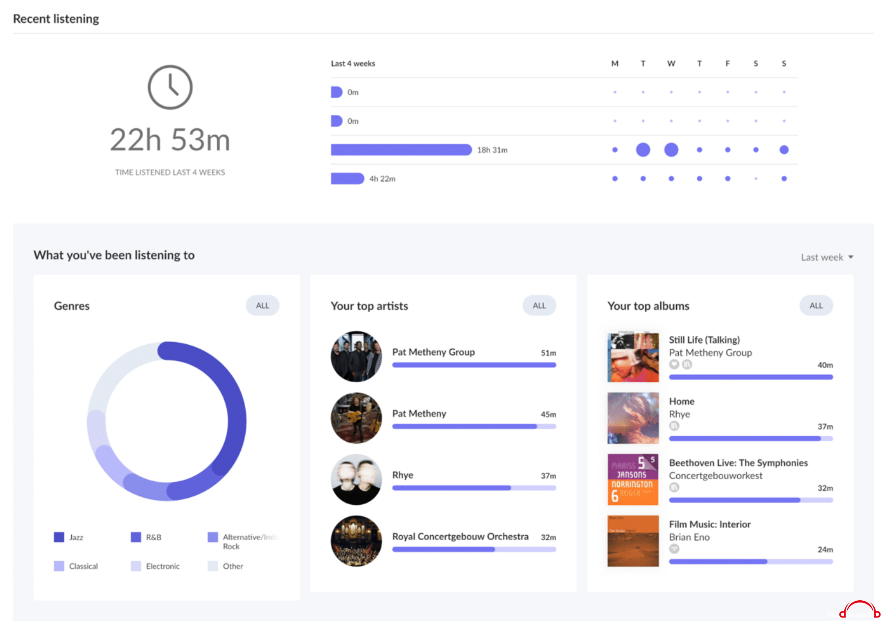Click the library icon under Still Life (Talking)

pyautogui.click(x=687, y=364)
